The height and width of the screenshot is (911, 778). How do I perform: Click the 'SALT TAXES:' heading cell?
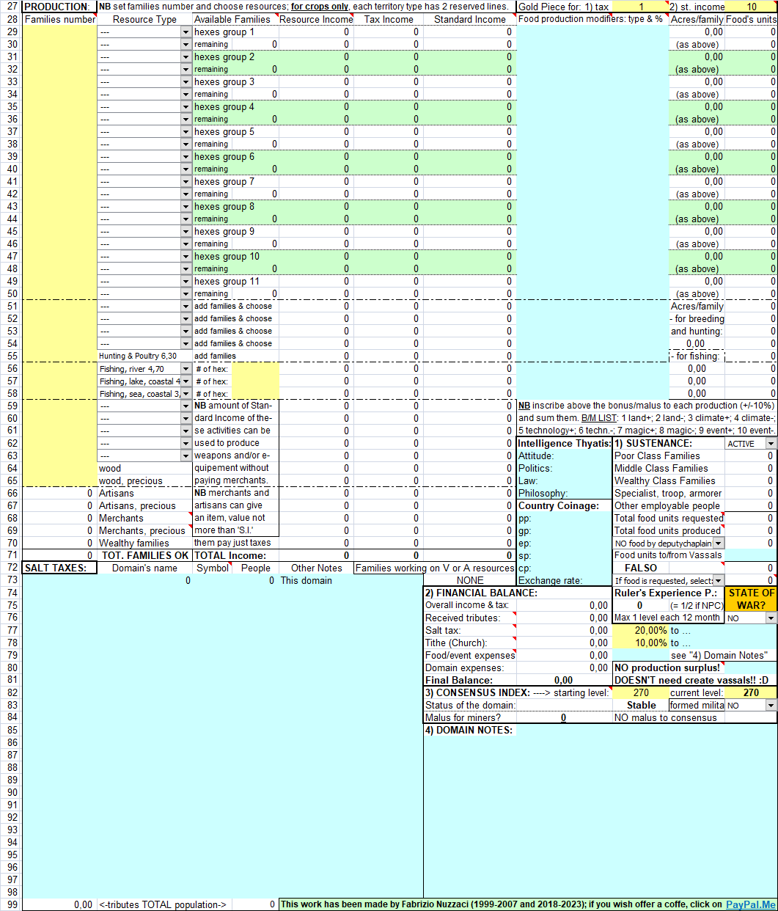[59, 568]
